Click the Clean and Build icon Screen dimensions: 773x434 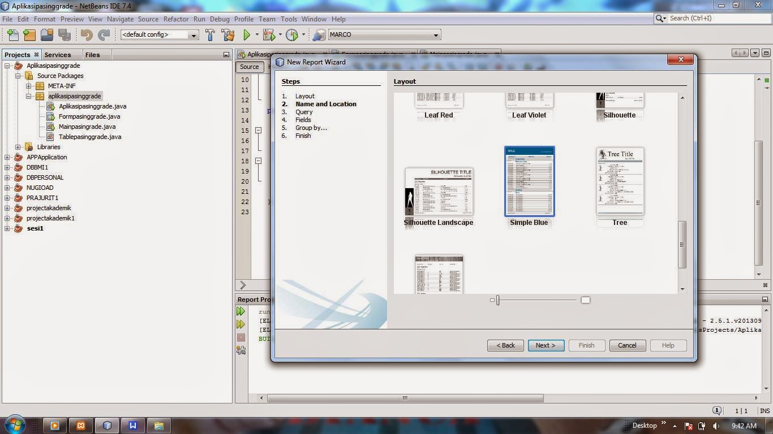[x=227, y=35]
